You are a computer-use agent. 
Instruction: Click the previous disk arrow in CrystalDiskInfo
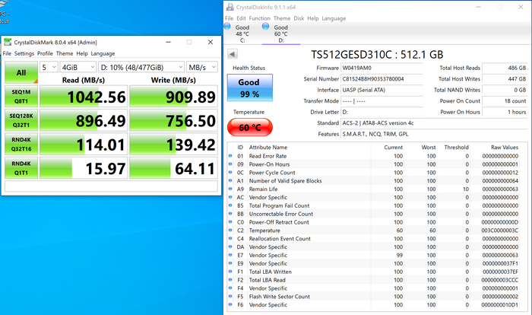[233, 54]
